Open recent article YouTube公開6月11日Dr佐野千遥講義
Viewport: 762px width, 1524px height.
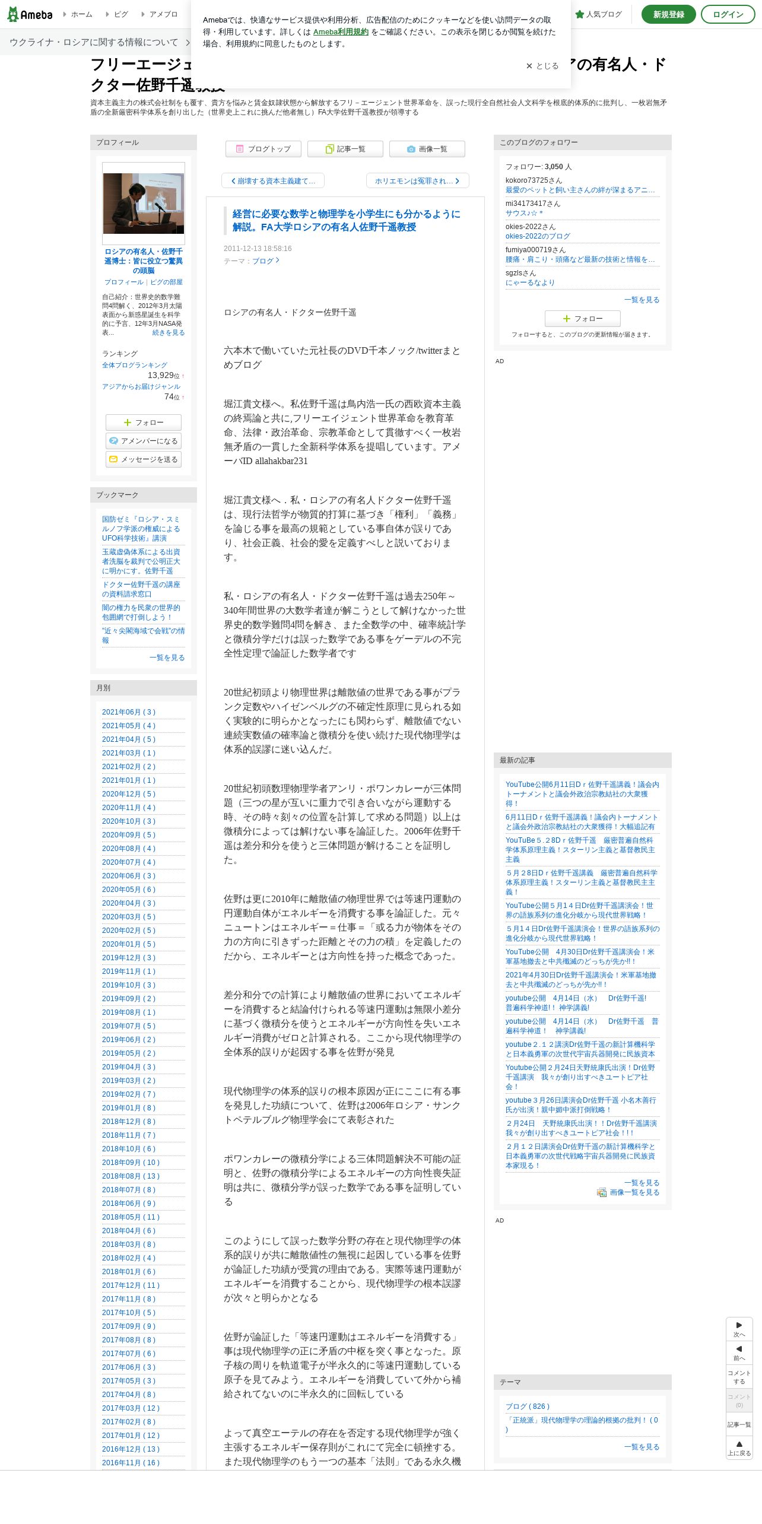[x=582, y=794]
